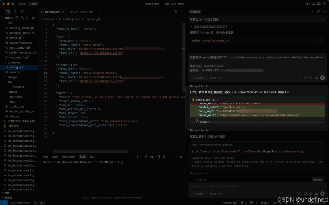Viewport: 329px width, 205px height.
Task: Collapse all folders in the explorer
Action: pos(33,18)
